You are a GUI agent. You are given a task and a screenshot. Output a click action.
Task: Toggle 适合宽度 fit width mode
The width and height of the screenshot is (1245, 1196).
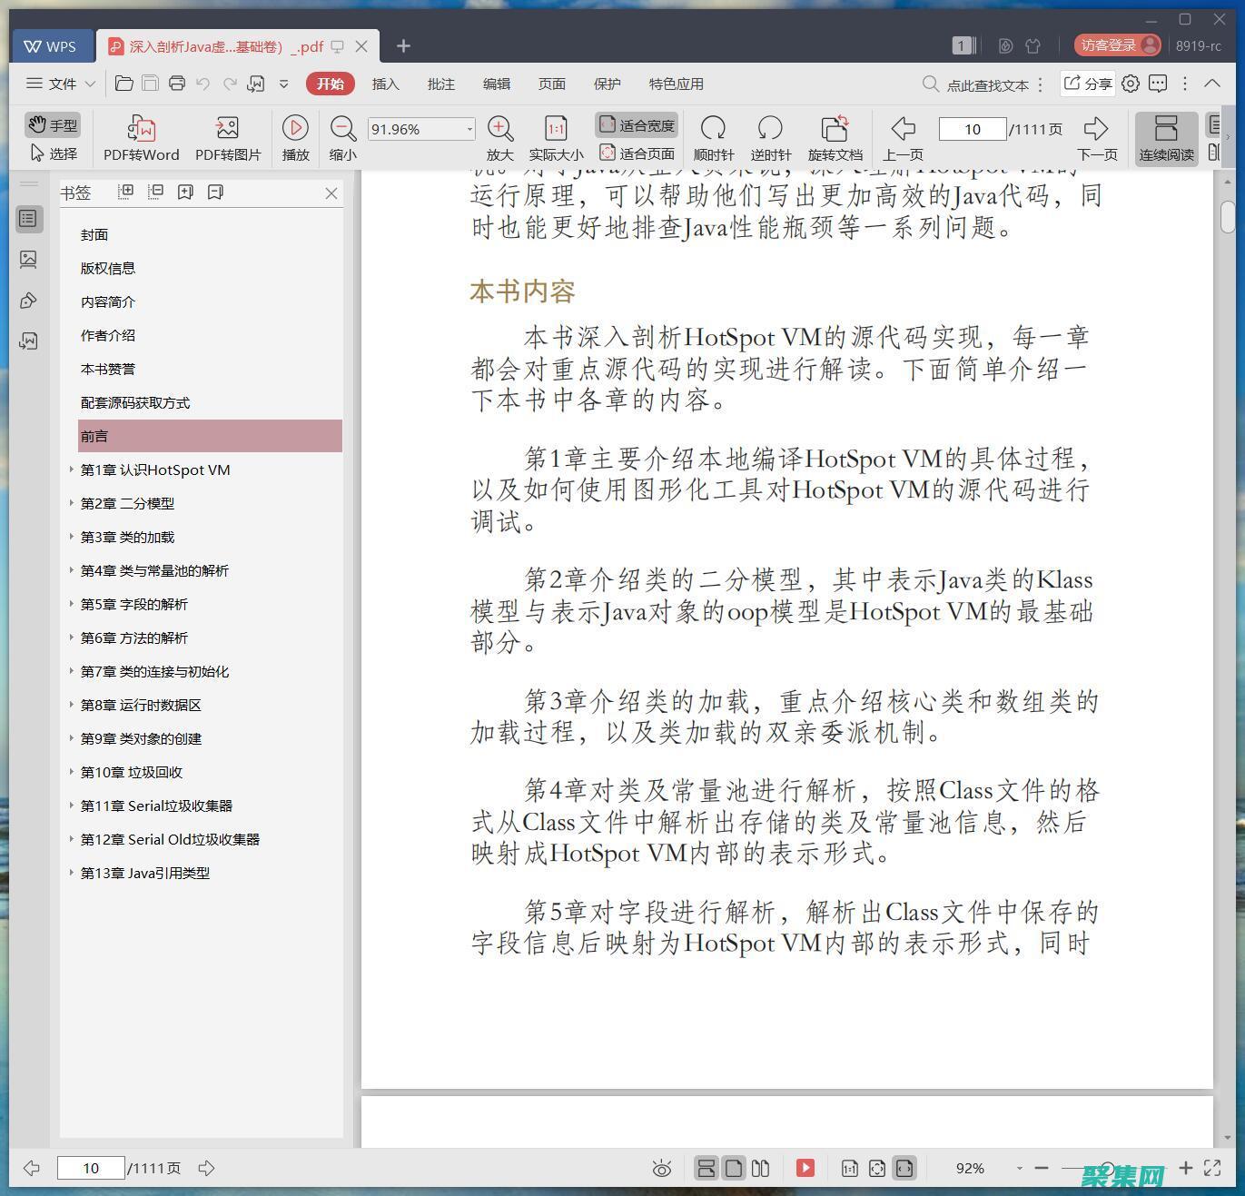point(637,125)
